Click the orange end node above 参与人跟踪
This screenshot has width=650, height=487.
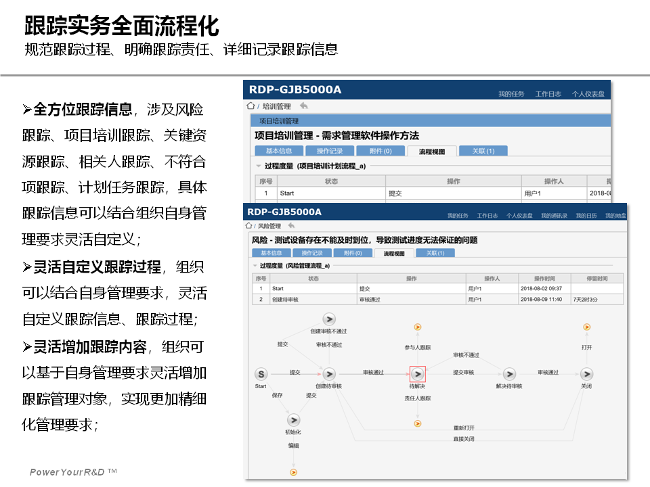[x=418, y=327]
